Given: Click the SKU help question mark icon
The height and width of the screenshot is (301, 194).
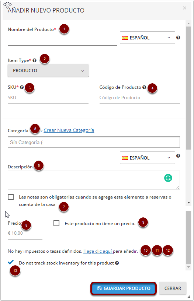Looking at the screenshot, I should 22,87.
